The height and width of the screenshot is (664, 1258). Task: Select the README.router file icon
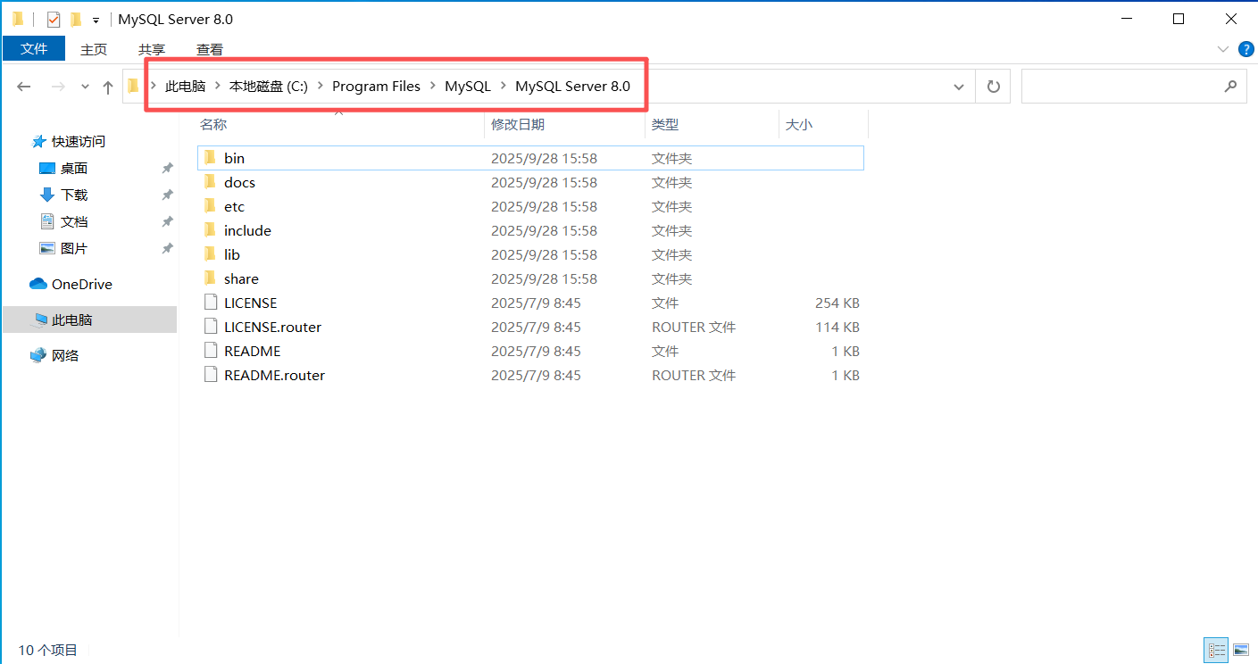210,375
